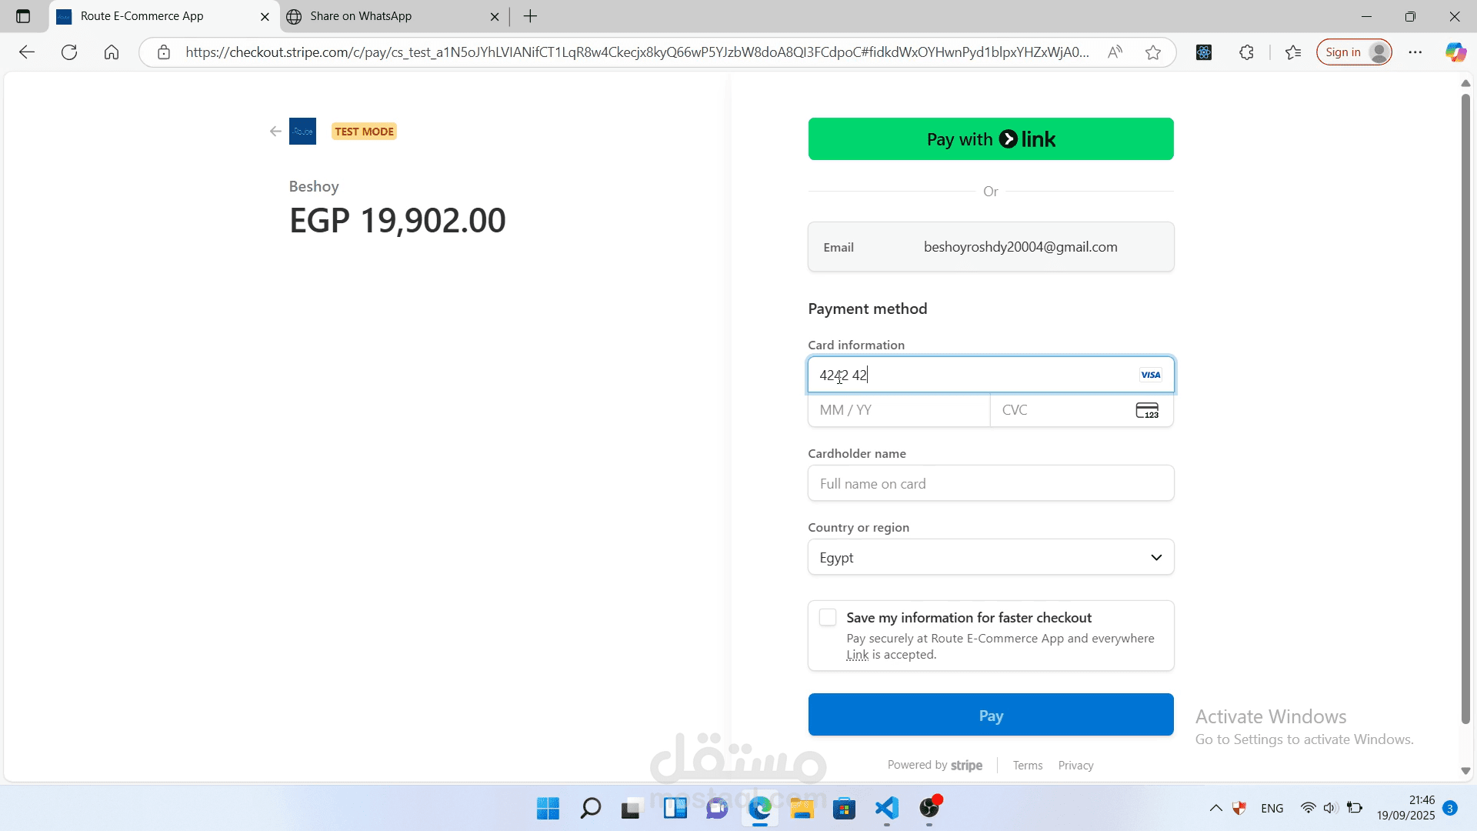This screenshot has height=831, width=1477.
Task: Close the Route E-Commerce App tab
Action: coord(265,16)
